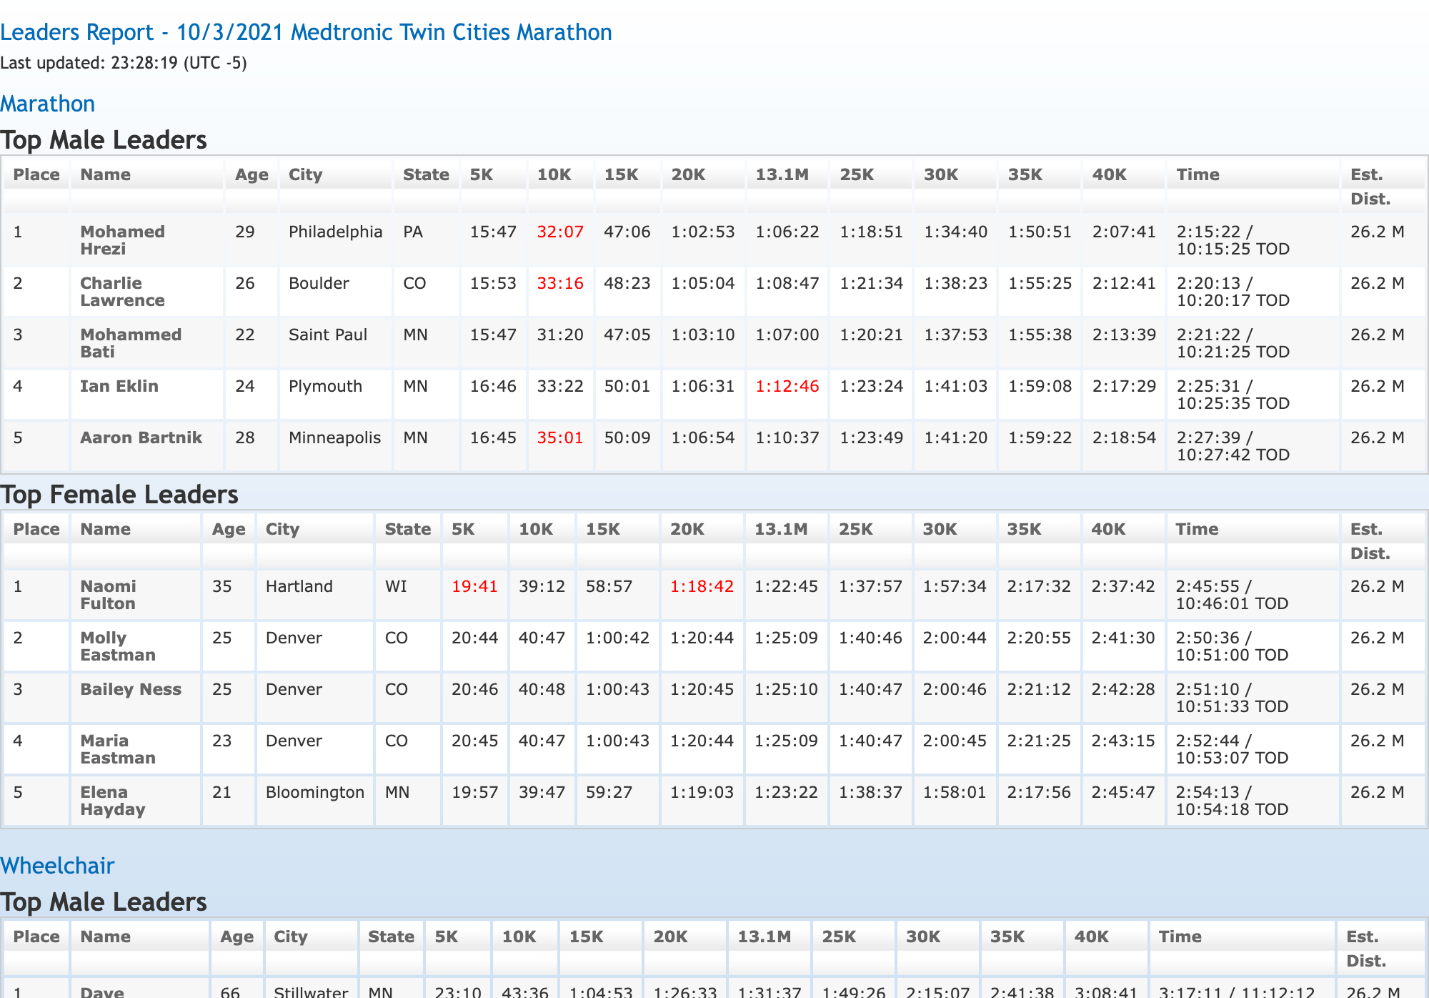This screenshot has width=1429, height=998.
Task: Select Aaron Bartnik's name
Action: (141, 438)
